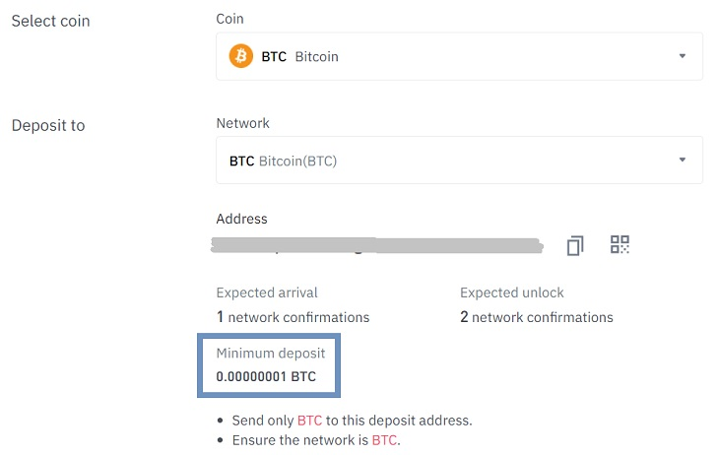
Task: Click the 'Expected unlock' label
Action: (511, 292)
